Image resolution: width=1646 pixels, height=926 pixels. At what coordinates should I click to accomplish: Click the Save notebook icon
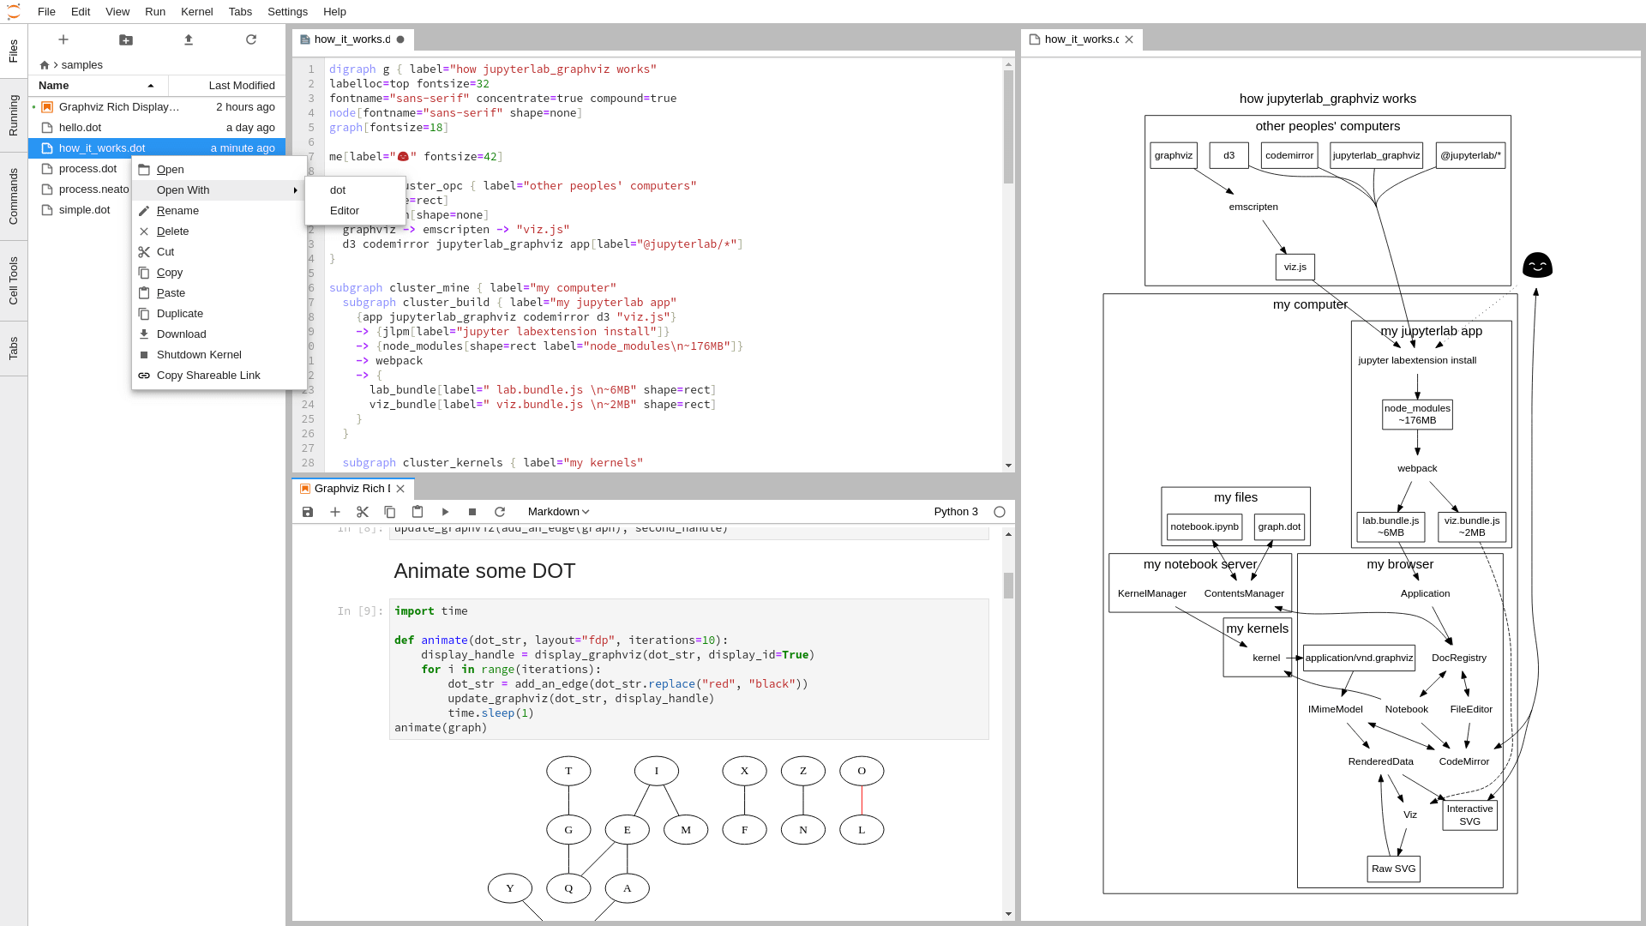click(x=308, y=511)
